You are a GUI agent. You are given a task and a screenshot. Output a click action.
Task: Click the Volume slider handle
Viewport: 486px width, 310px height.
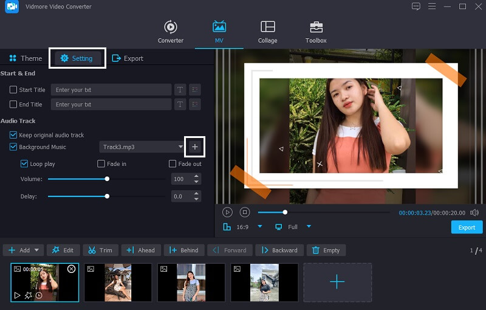tap(107, 179)
